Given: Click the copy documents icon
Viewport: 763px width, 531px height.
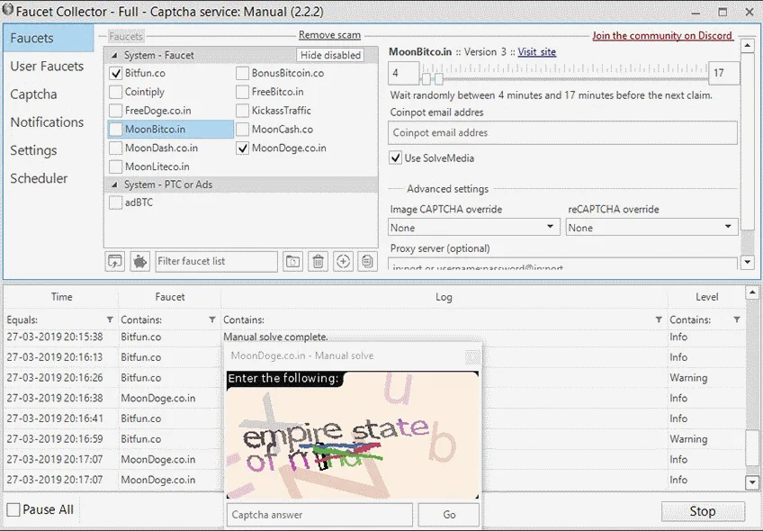Looking at the screenshot, I should pos(367,261).
